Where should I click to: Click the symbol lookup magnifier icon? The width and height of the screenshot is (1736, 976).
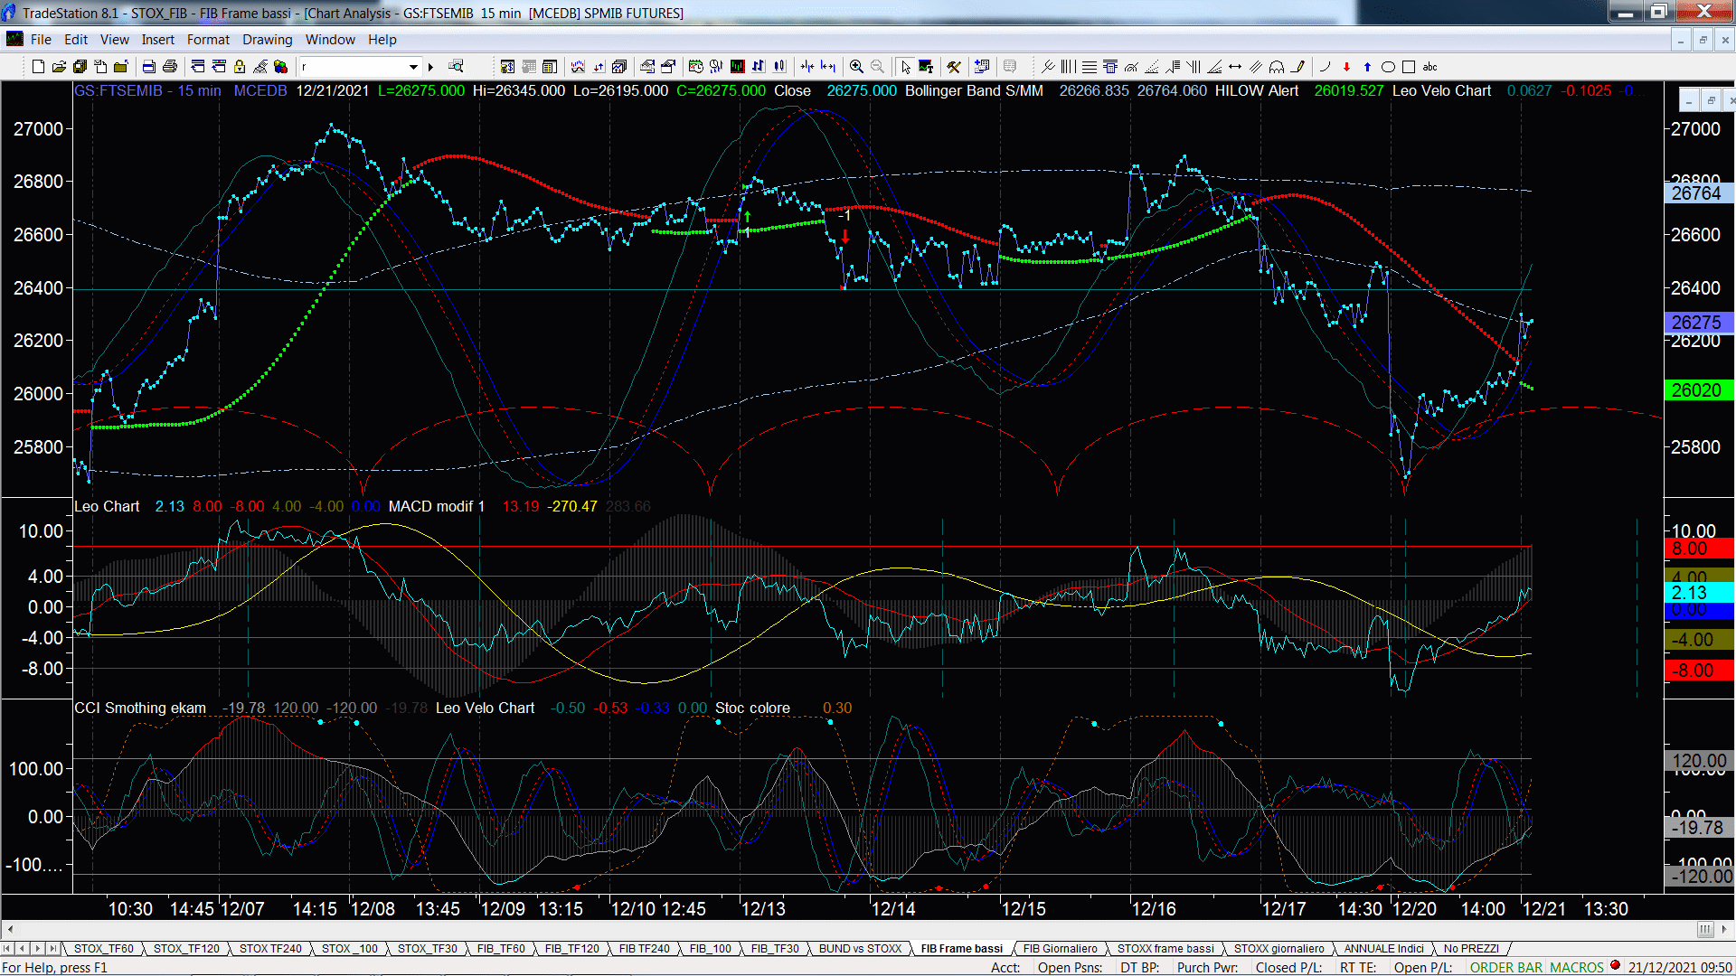(x=456, y=66)
